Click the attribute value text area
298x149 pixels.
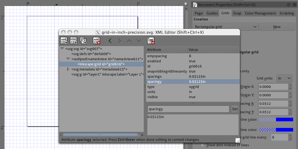193,125
